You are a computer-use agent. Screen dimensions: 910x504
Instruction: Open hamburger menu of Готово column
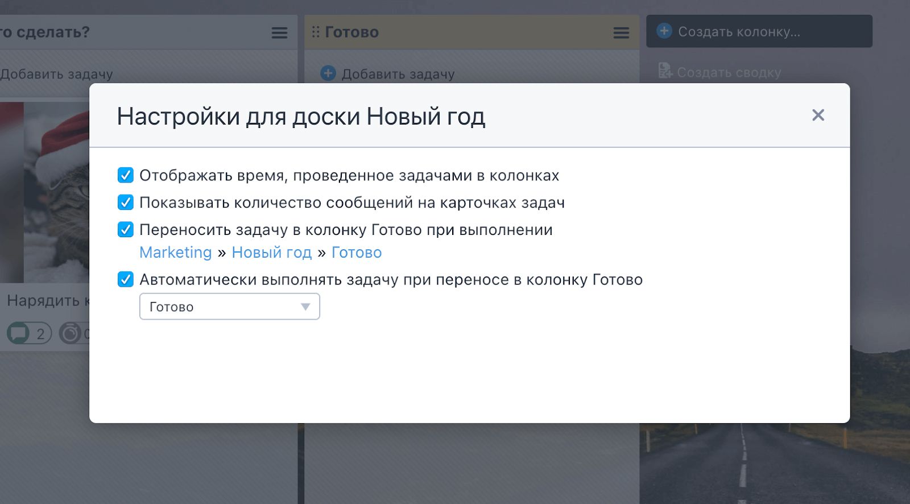621,33
